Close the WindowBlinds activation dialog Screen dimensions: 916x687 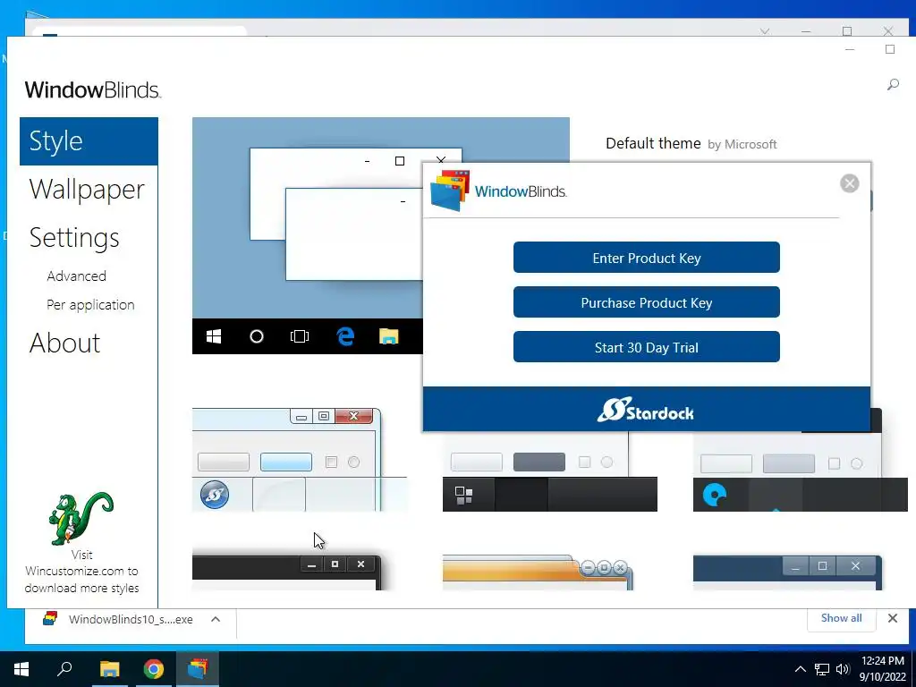(x=849, y=183)
